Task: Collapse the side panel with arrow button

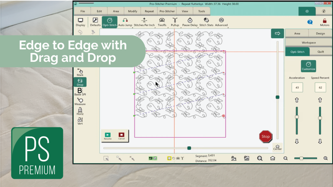Action: [277, 34]
